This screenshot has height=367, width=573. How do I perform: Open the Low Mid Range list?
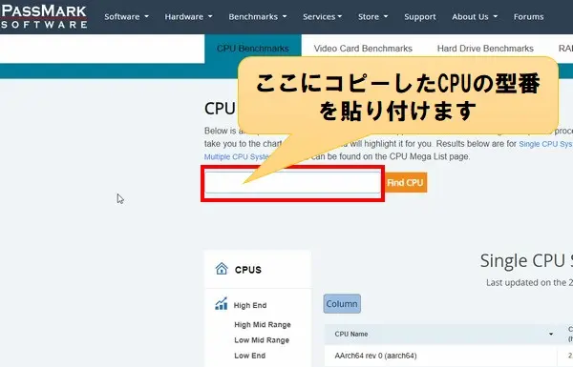262,340
